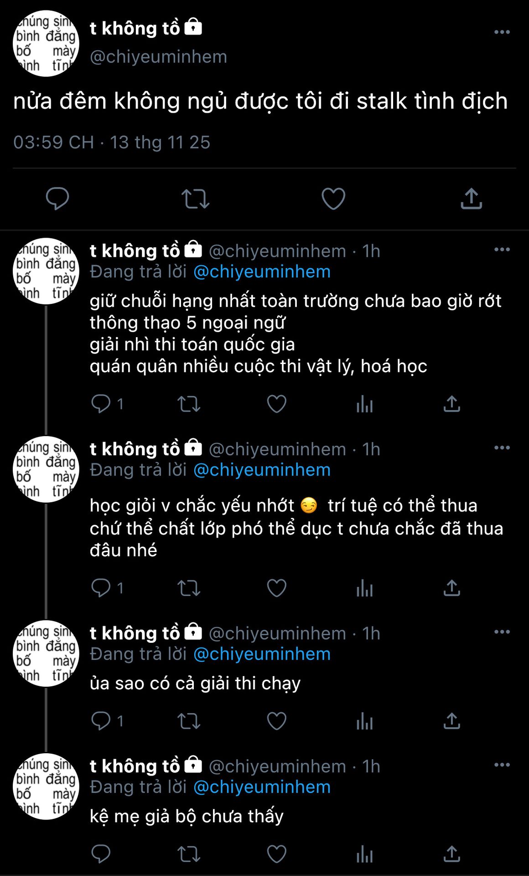The height and width of the screenshot is (876, 529).
Task: View analytics of the toán quốc gia reply
Action: tap(364, 404)
